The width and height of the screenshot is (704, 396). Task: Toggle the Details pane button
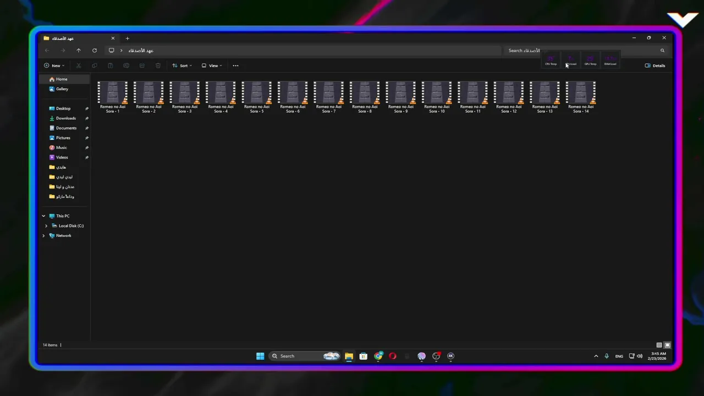tap(655, 65)
